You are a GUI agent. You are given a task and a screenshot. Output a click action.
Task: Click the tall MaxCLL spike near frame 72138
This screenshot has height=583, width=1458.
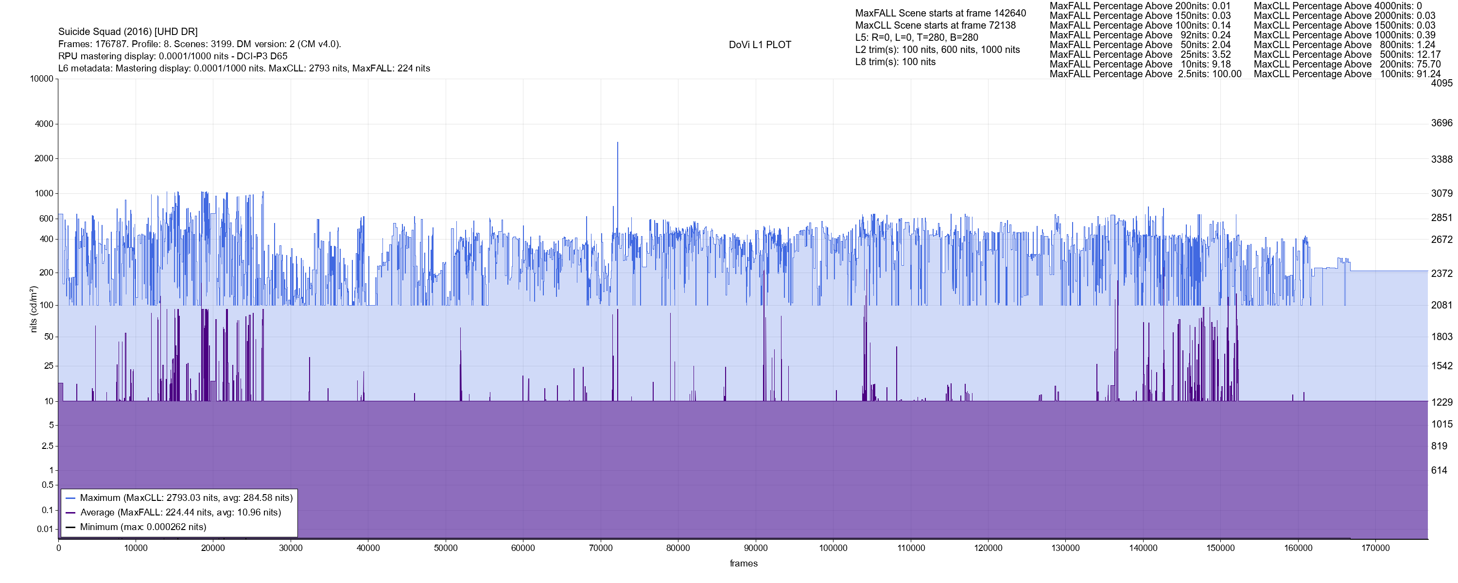point(618,170)
